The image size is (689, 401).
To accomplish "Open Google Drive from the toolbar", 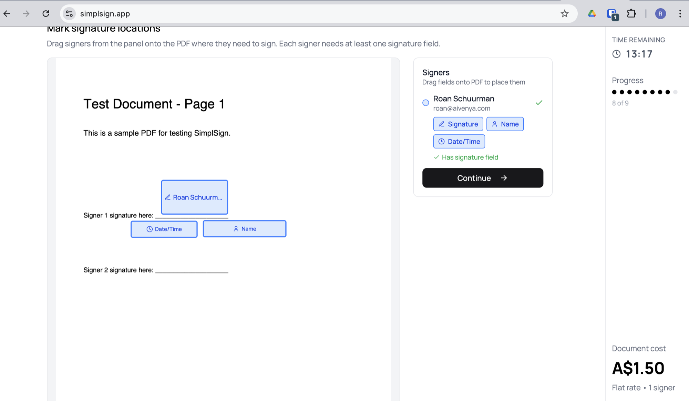I will (x=592, y=13).
